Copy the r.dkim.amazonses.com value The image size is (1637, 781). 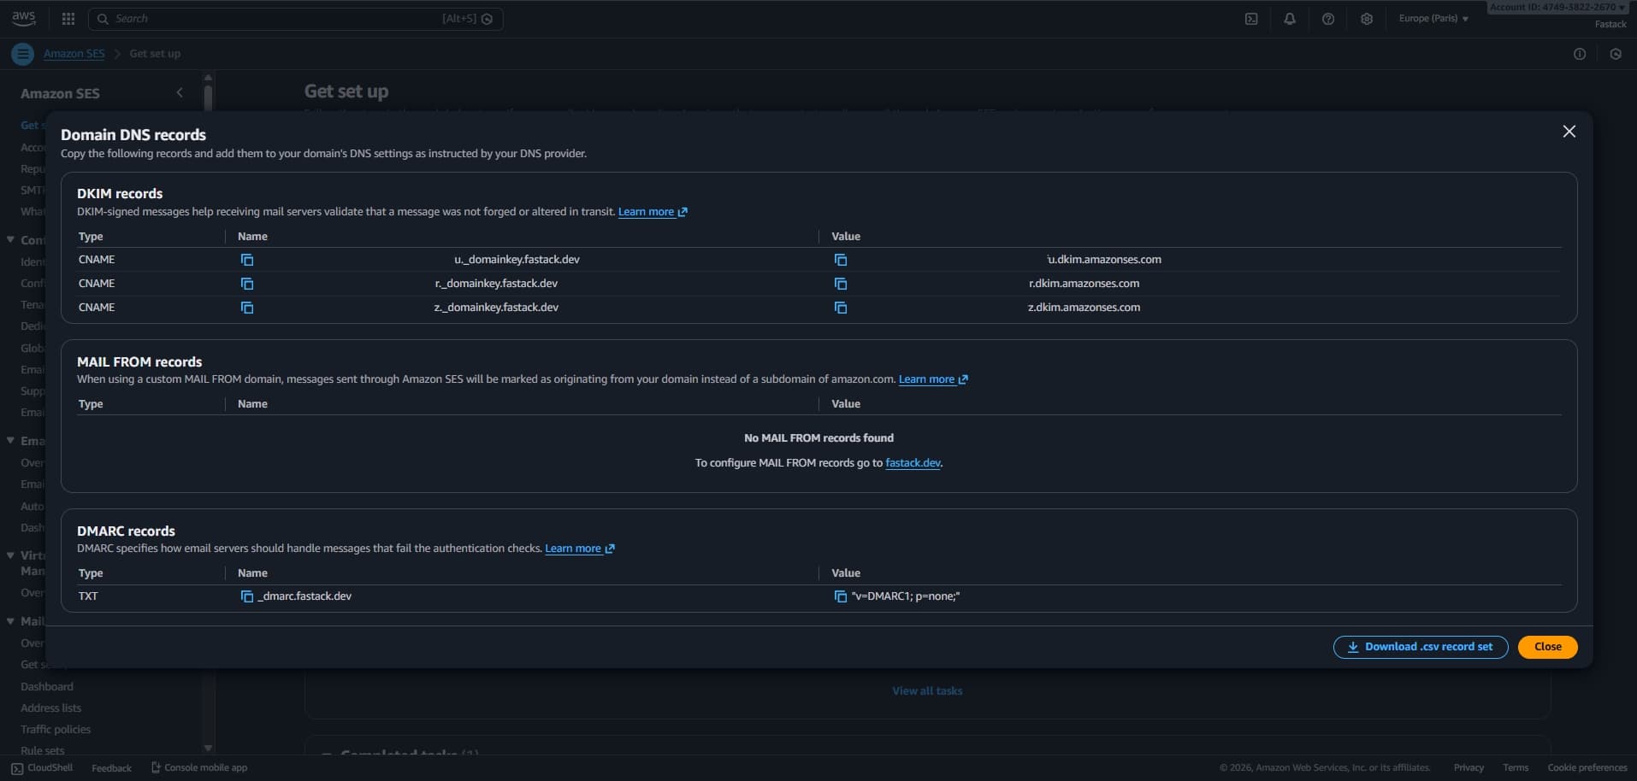pos(841,284)
